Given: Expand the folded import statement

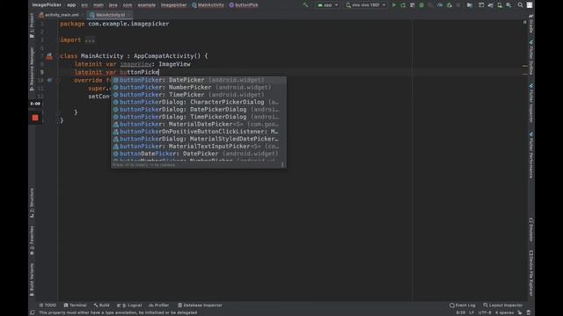Looking at the screenshot, I should coord(90,39).
